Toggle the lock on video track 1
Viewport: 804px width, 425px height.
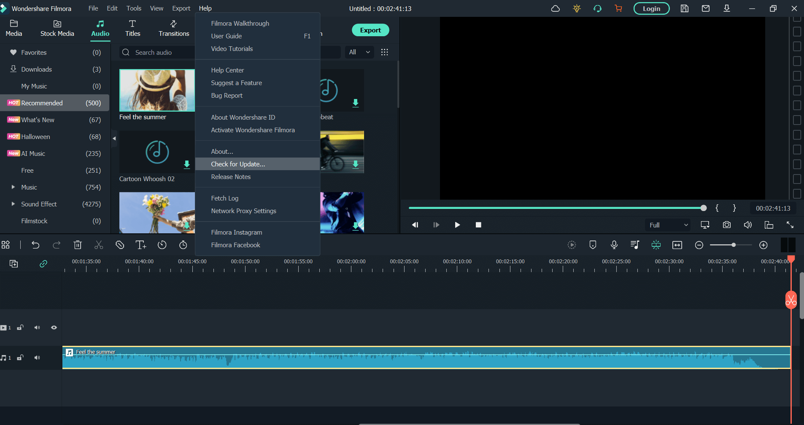(20, 328)
